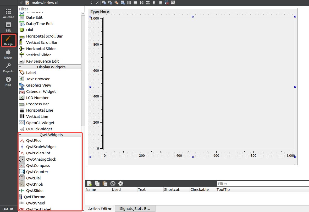The image size is (309, 212).
Task: Click the QwtThermo widget entry
Action: tap(35, 197)
